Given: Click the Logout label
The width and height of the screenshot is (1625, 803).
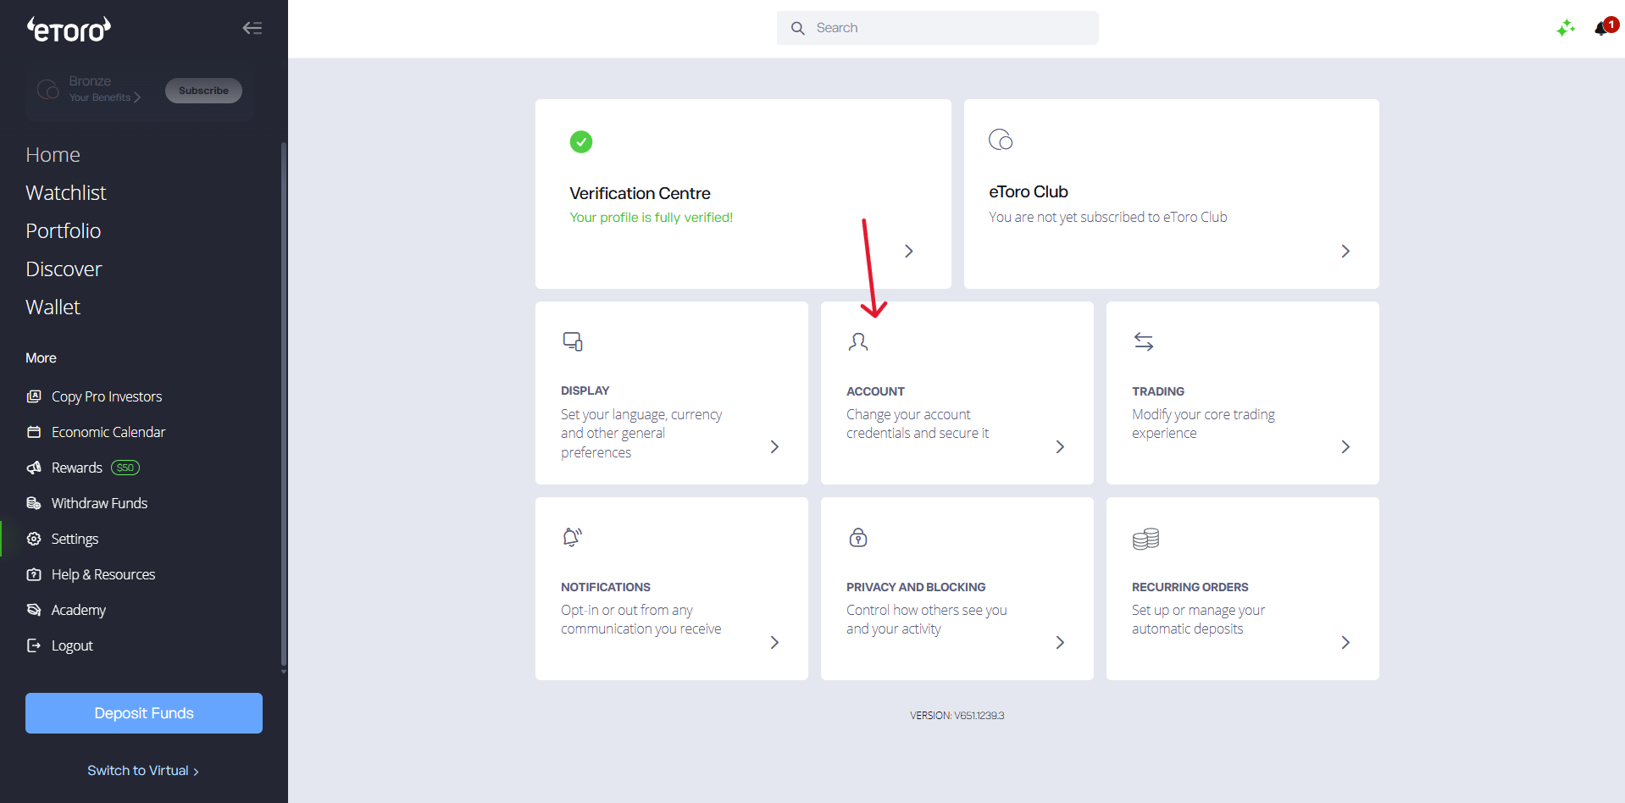Looking at the screenshot, I should [72, 645].
